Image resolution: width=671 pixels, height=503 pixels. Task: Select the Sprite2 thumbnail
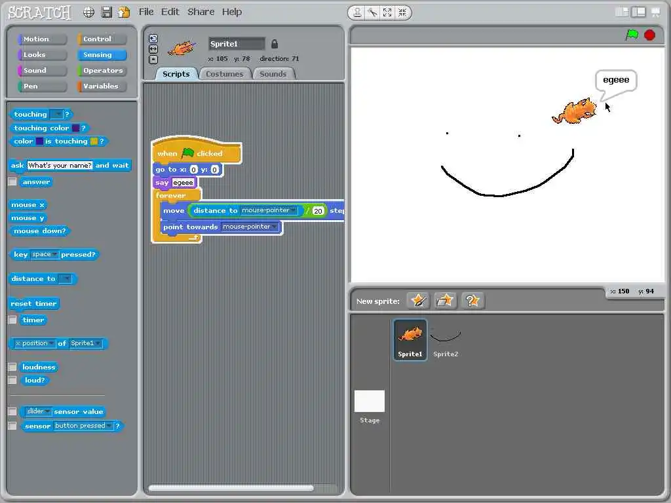(446, 341)
